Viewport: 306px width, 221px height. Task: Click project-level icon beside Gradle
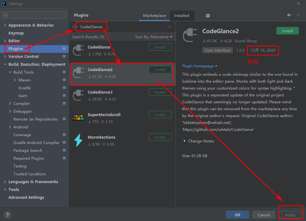[x=64, y=88]
